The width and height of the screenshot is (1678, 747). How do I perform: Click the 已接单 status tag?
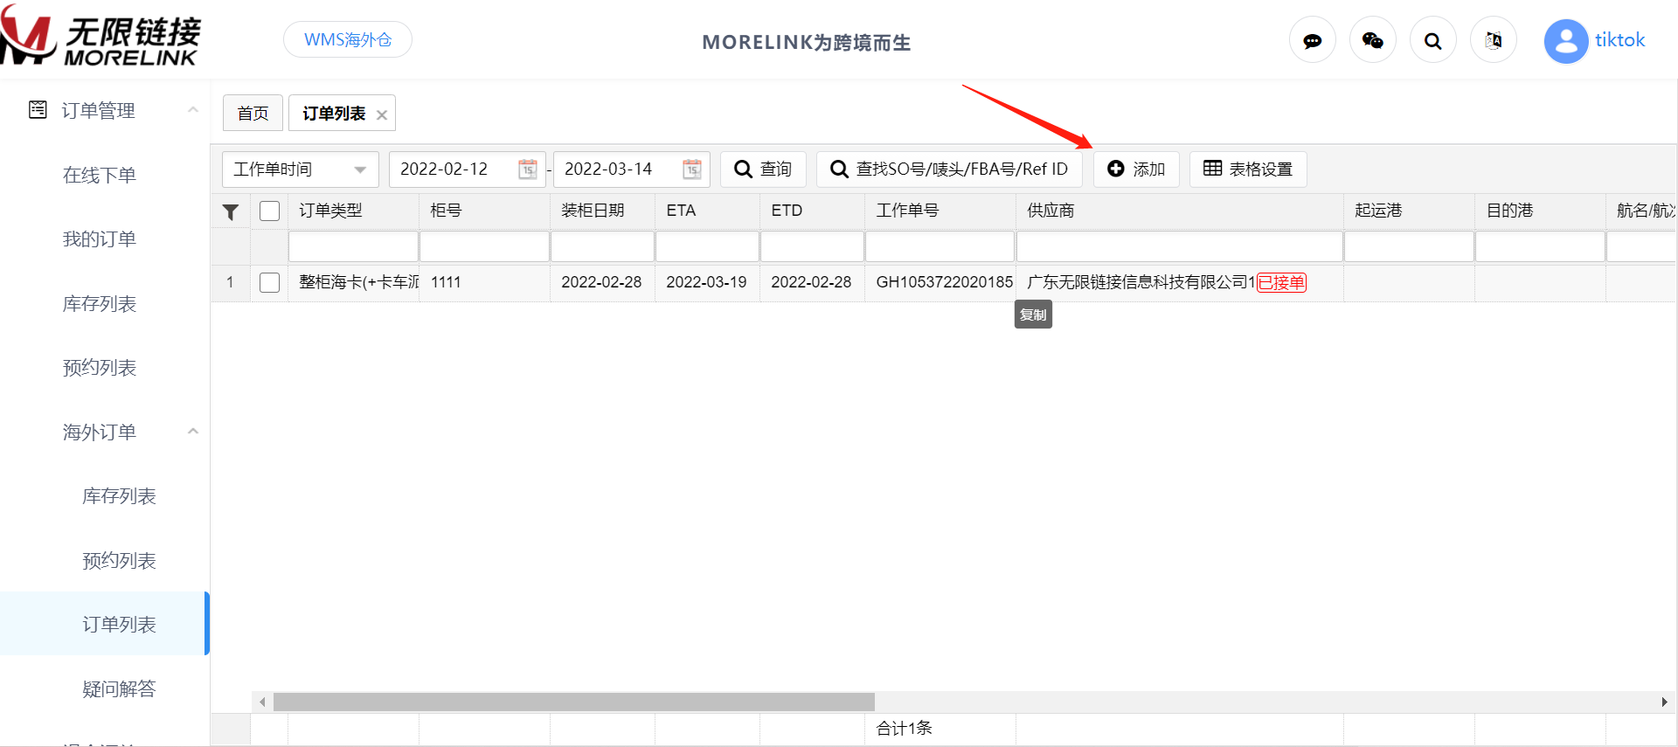click(x=1281, y=282)
